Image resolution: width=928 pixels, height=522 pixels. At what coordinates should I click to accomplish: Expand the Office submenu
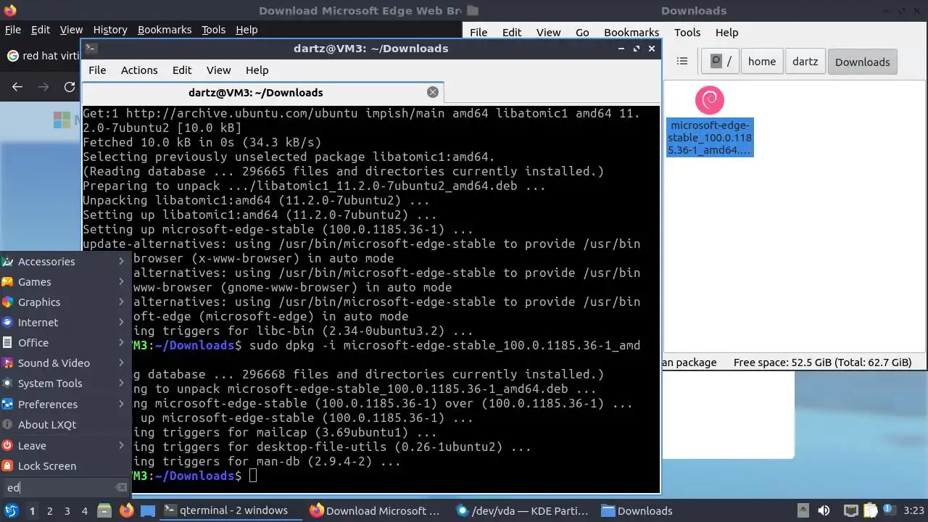pyautogui.click(x=65, y=342)
